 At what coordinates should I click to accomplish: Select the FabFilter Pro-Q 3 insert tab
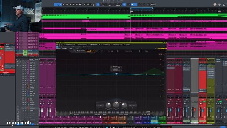pos(94,45)
